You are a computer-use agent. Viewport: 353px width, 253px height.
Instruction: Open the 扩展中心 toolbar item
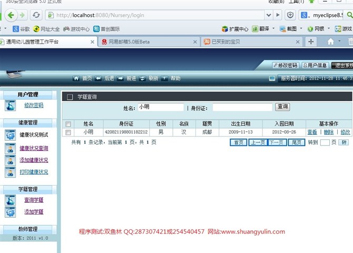235,29
